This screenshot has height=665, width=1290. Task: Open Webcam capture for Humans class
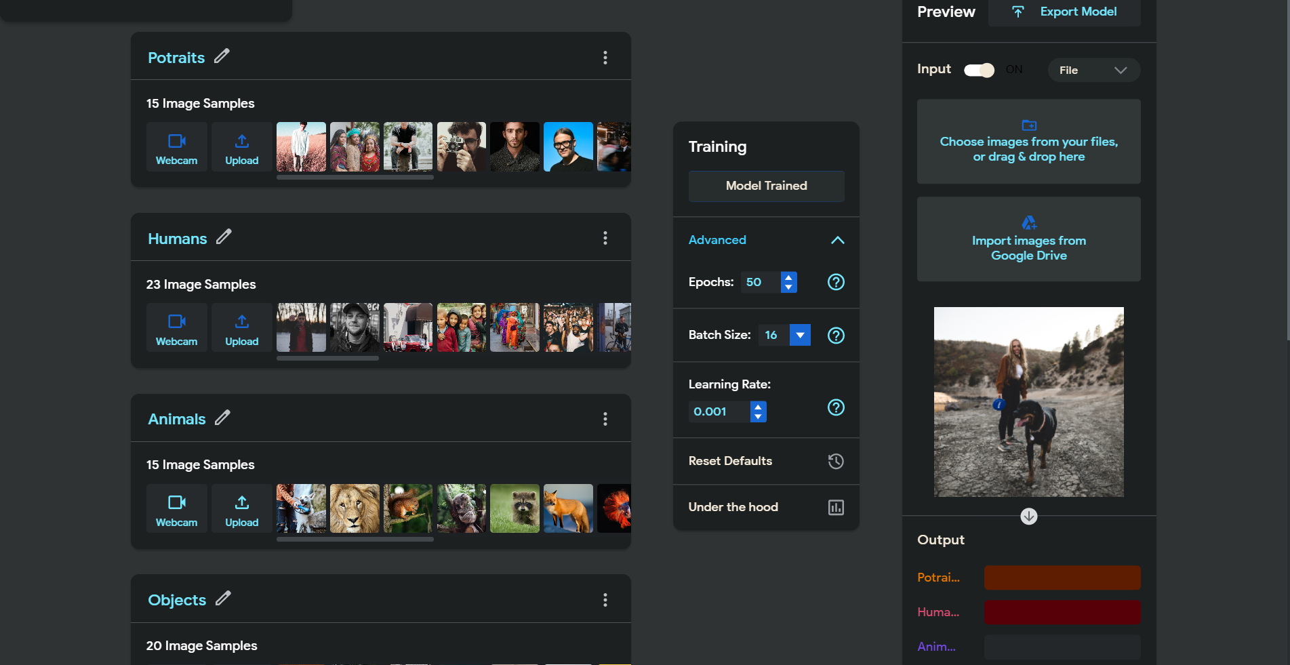(x=177, y=328)
